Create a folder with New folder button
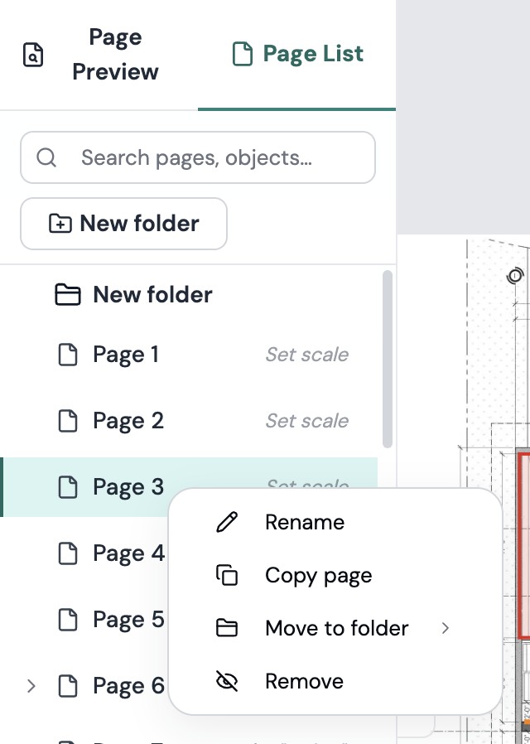The height and width of the screenshot is (744, 530). 123,224
